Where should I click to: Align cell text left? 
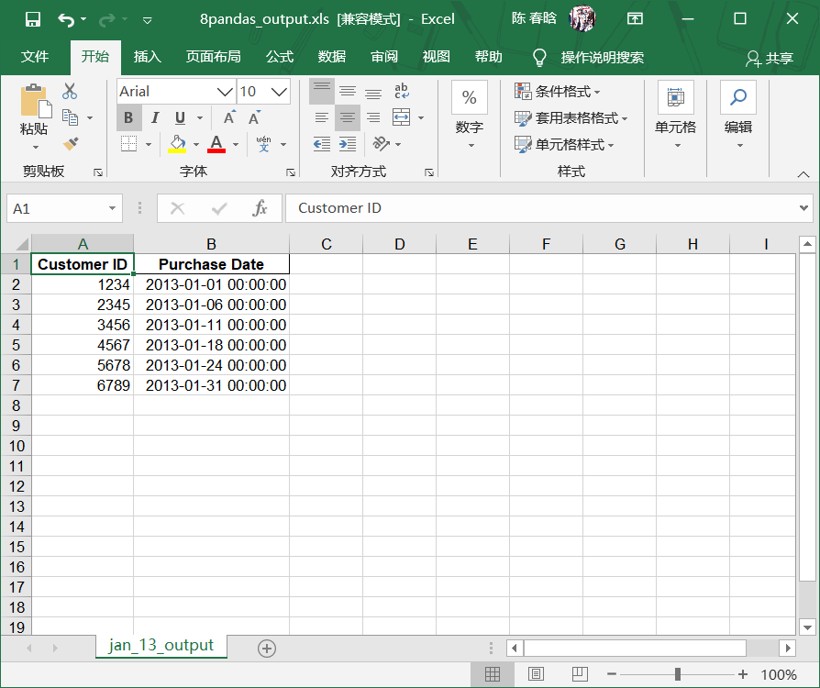click(322, 117)
